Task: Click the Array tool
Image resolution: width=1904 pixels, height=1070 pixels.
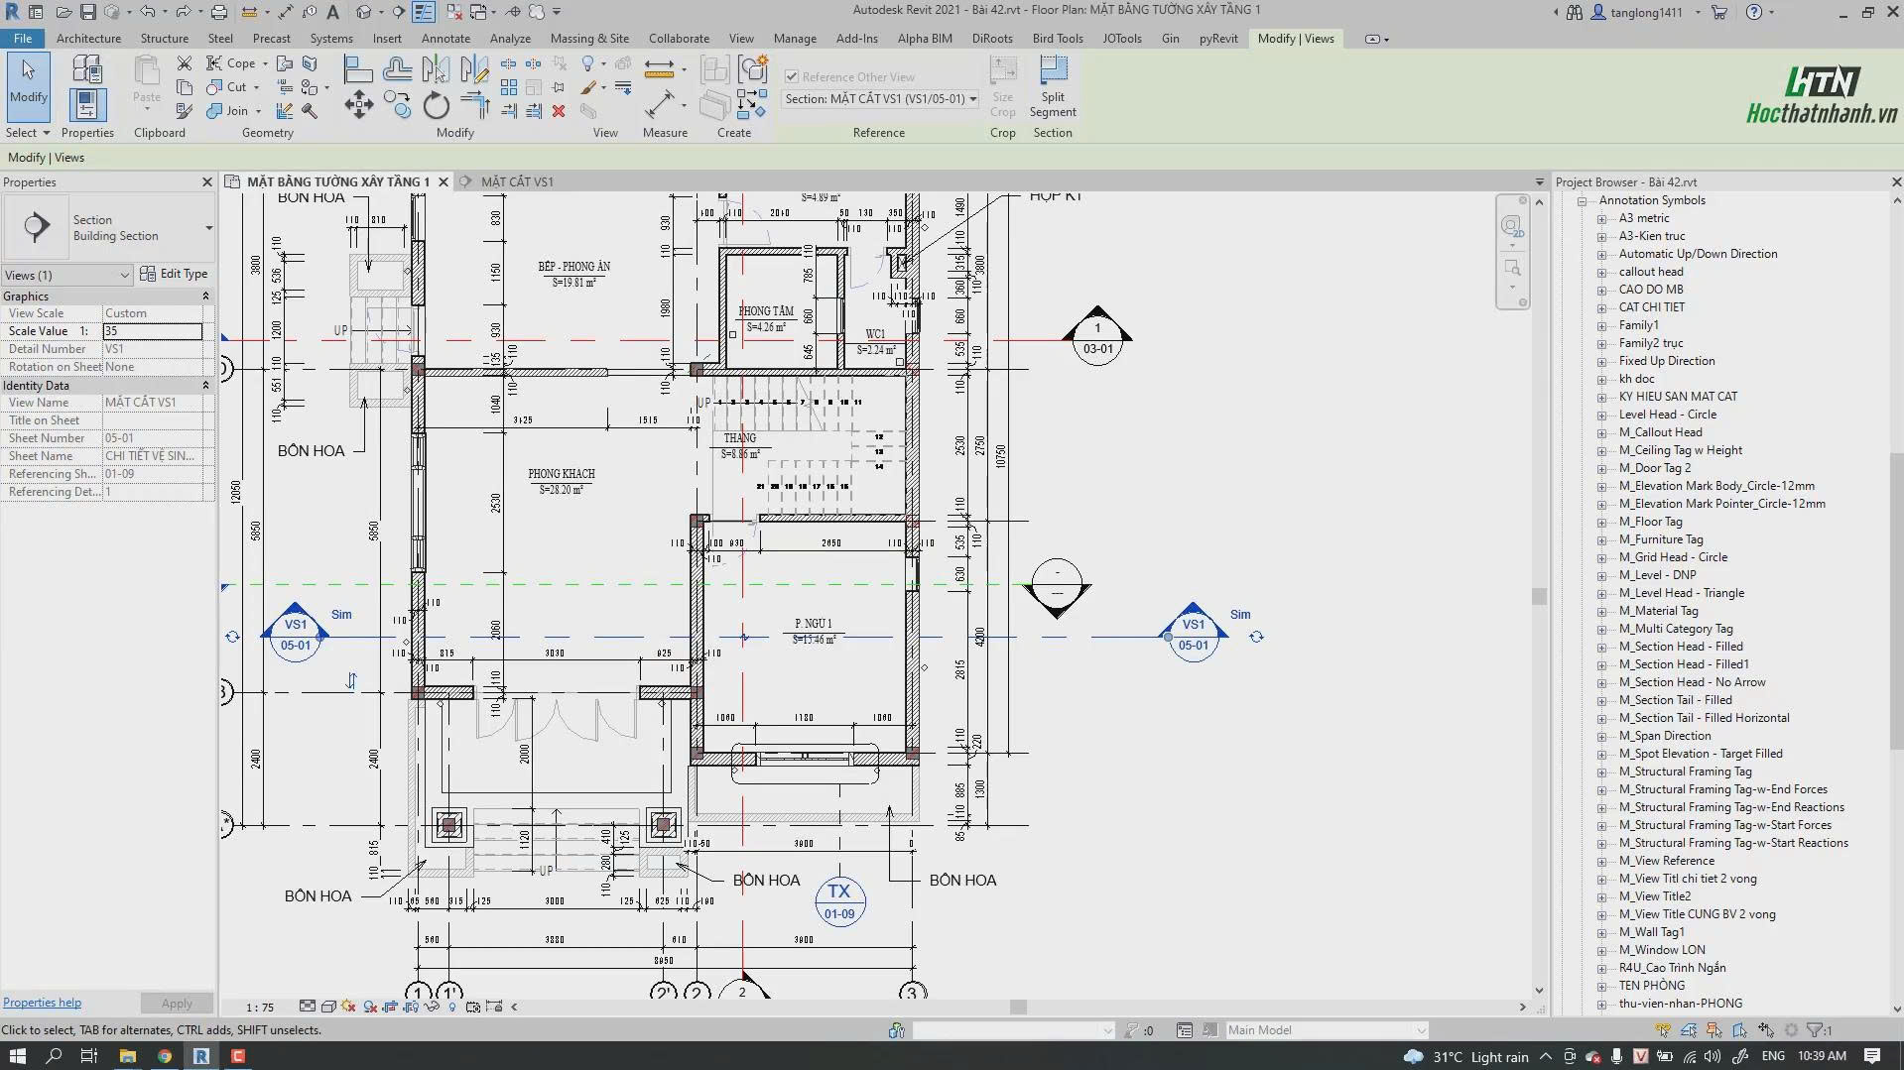Action: [509, 87]
